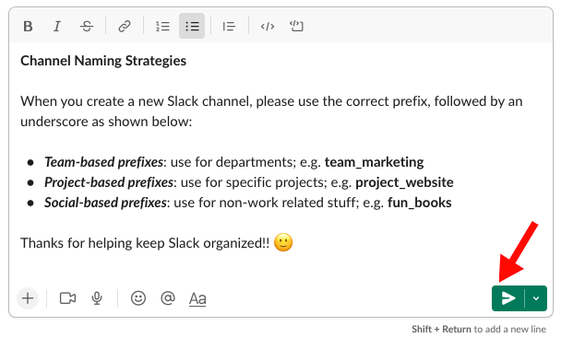This screenshot has height=338, width=561.
Task: Format selection as inline code
Action: [268, 26]
